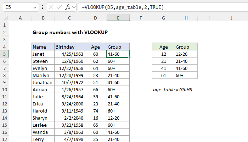Select column E header
The height and width of the screenshot is (142, 248).
118,18
